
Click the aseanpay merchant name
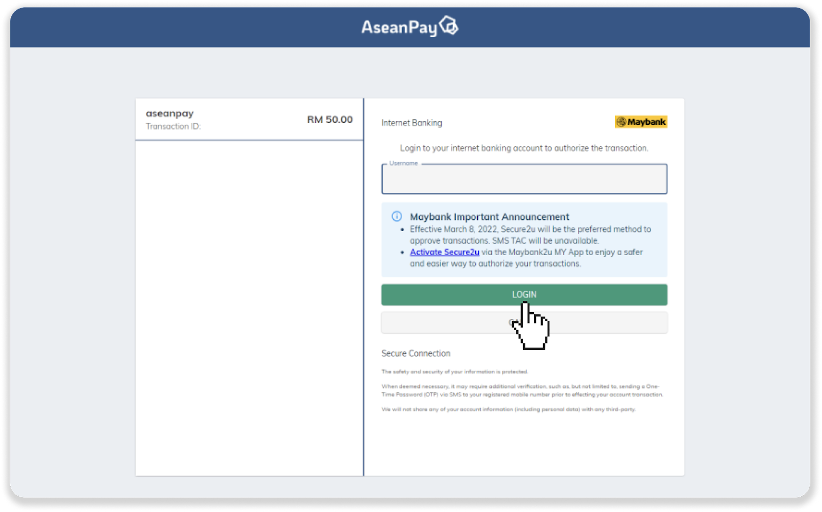(x=170, y=113)
